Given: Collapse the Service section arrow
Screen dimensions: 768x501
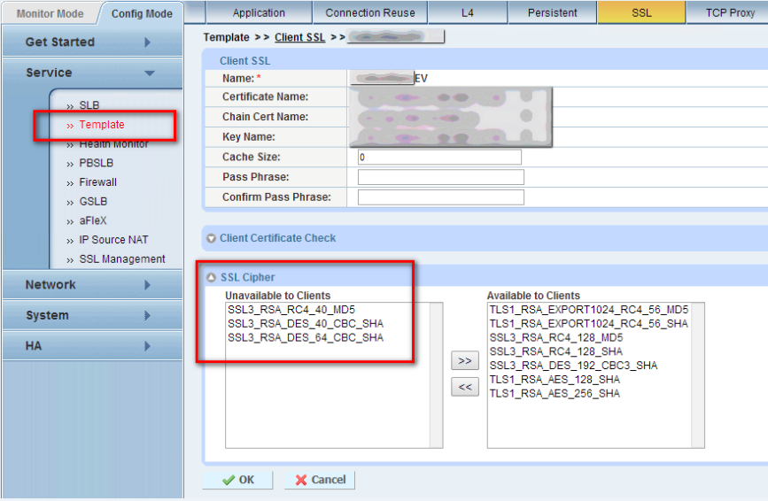Looking at the screenshot, I should point(149,73).
